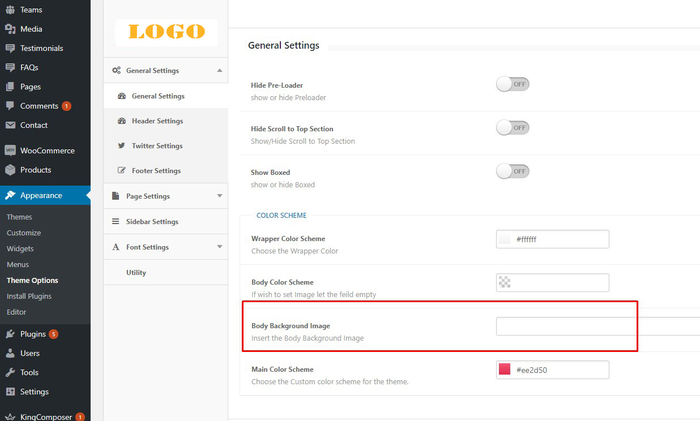The image size is (700, 421).
Task: Open the Main Color Scheme red swatch
Action: pos(505,370)
